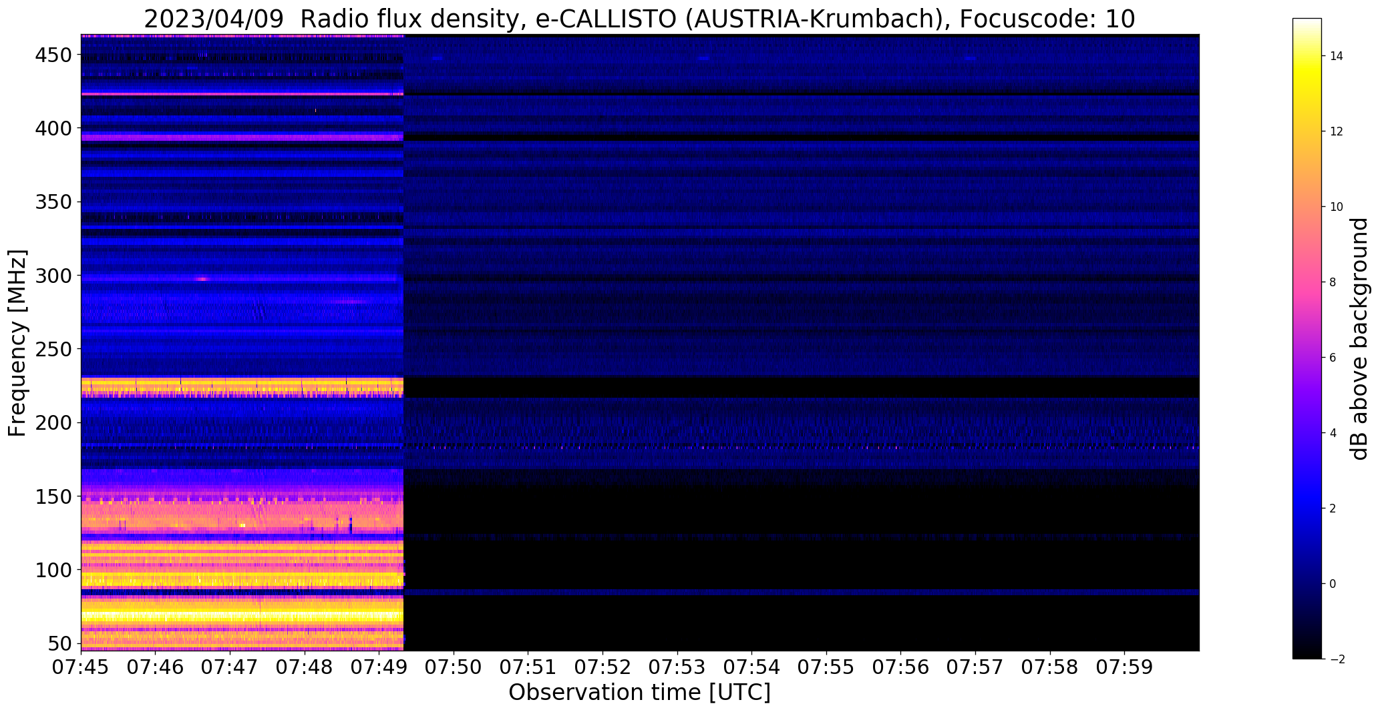
Task: Click the colorbar tick value 12
Action: 1337,131
